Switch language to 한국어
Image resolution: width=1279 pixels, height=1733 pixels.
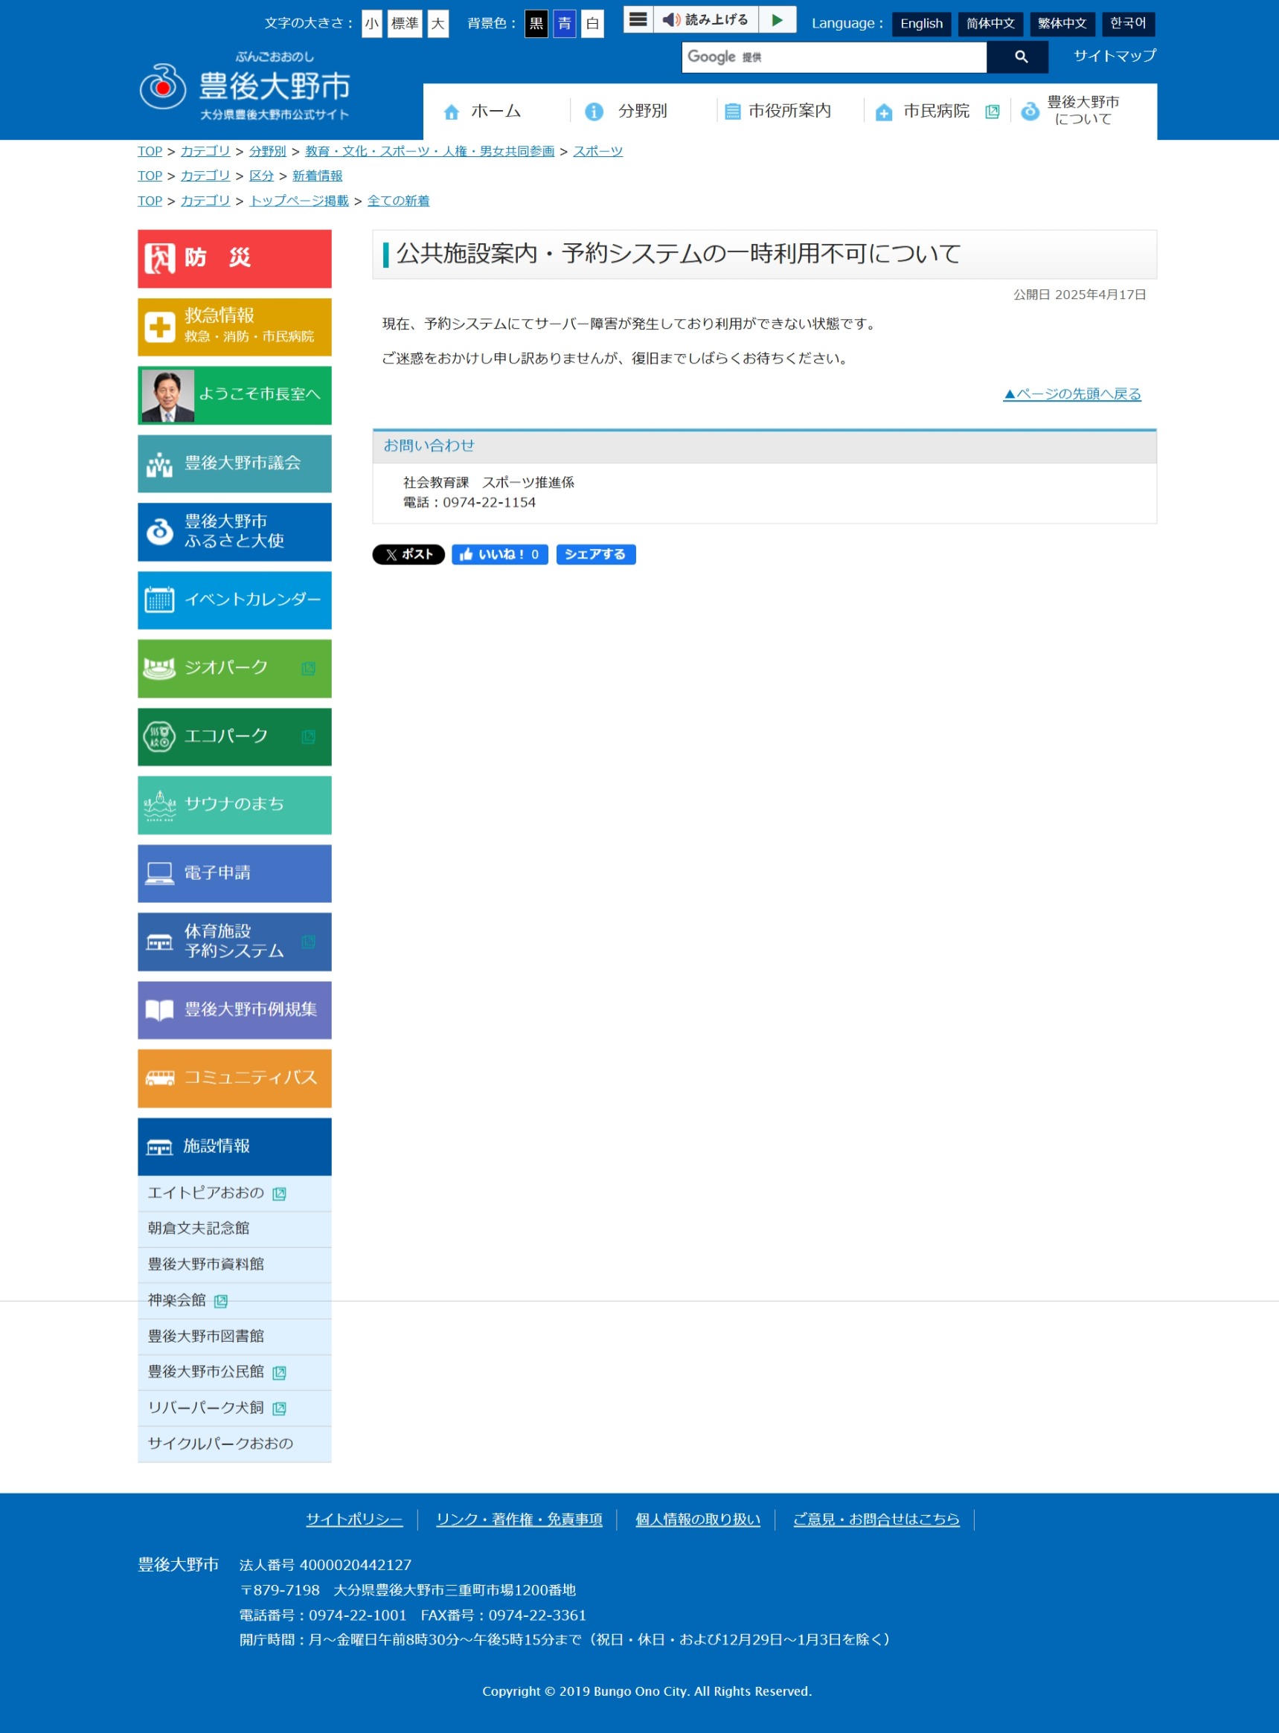1129,24
